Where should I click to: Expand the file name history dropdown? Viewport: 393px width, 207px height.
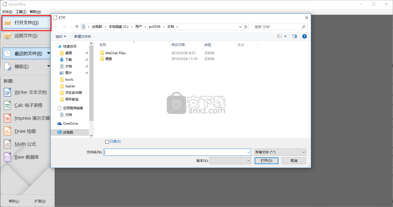pyautogui.click(x=249, y=152)
